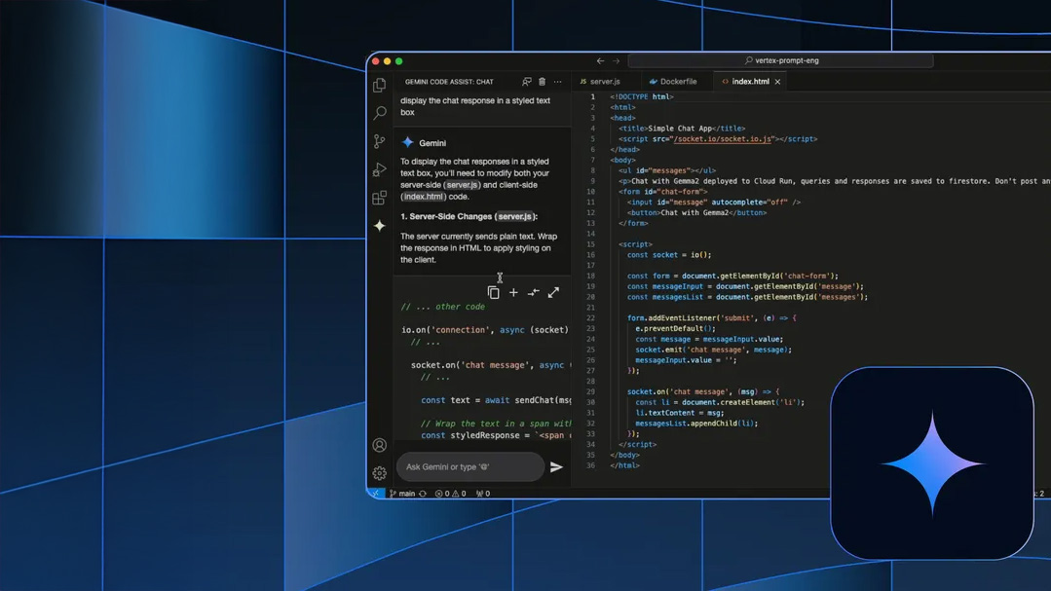Select line number 36 in the editor gutter
The height and width of the screenshot is (591, 1051).
pyautogui.click(x=590, y=465)
